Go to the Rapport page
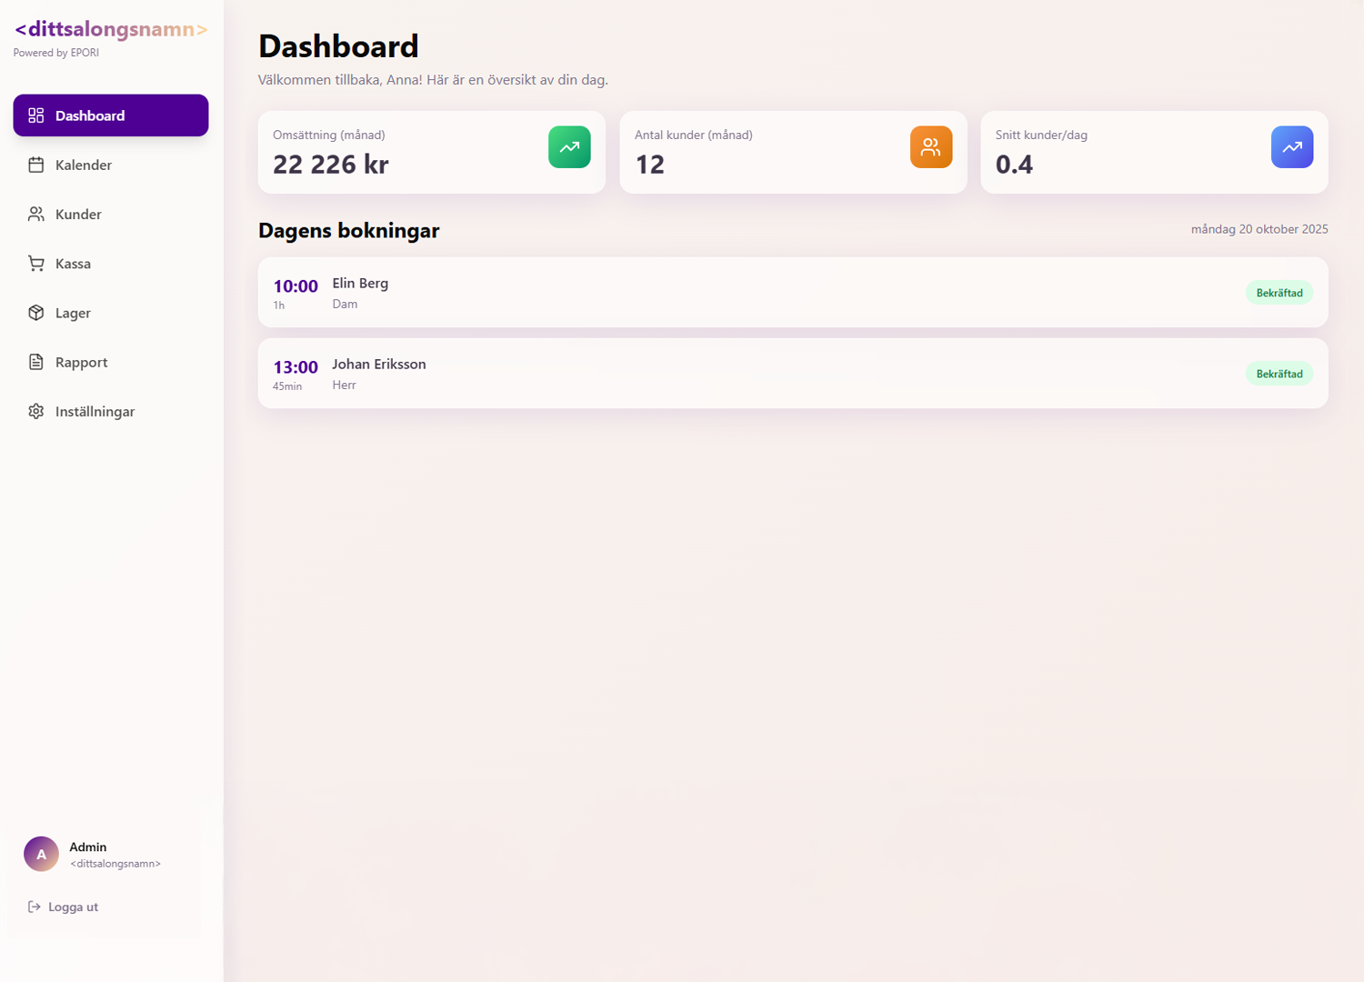The height and width of the screenshot is (982, 1364). click(82, 362)
